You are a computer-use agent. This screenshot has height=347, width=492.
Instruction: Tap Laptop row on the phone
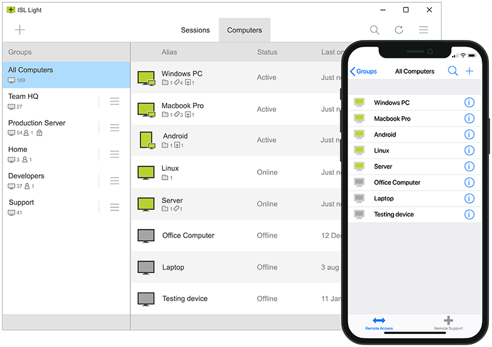coord(415,199)
